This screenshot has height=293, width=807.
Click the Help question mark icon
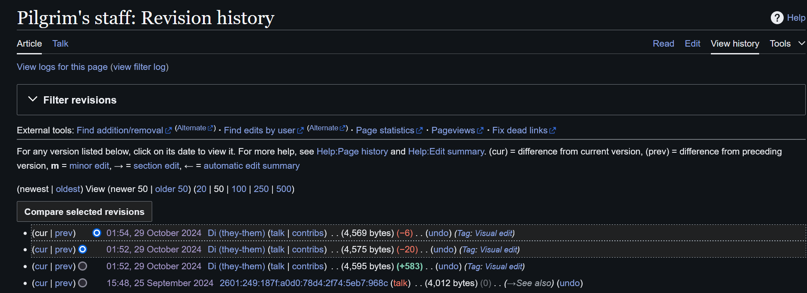click(777, 18)
